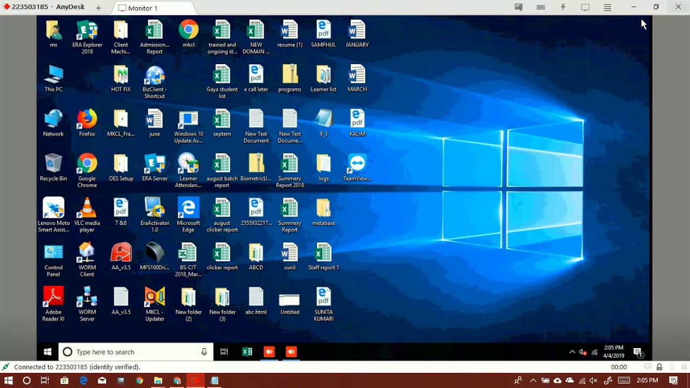Open AnyDesk keyboard settings icon
This screenshot has height=388, width=690.
(x=541, y=8)
